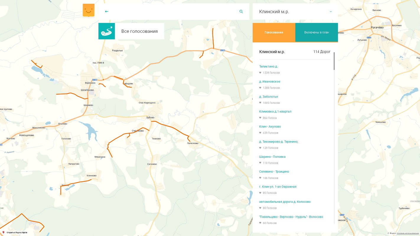Click the Стреглово village label on map
Viewport: 420px width, 236px height.
tap(138, 131)
